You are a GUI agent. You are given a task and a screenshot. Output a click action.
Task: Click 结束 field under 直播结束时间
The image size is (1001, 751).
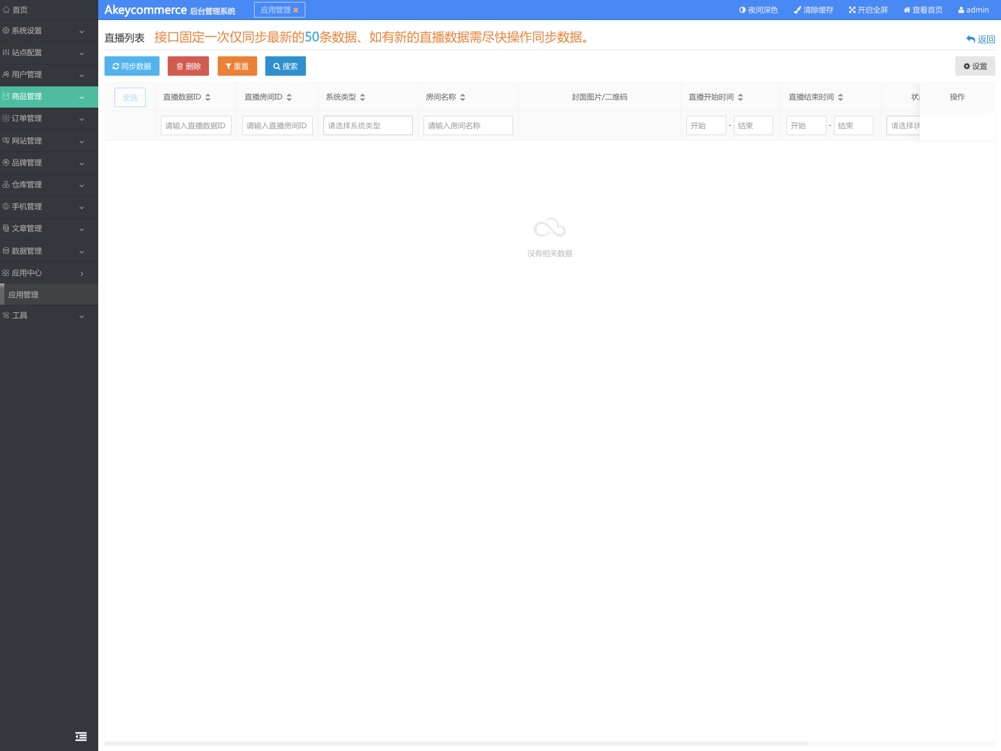(x=853, y=125)
